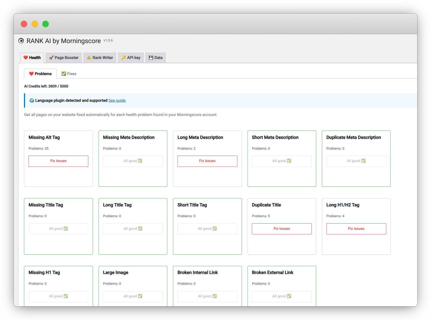Select the Duplicate Title card title
The height and width of the screenshot is (320, 431).
pos(266,205)
